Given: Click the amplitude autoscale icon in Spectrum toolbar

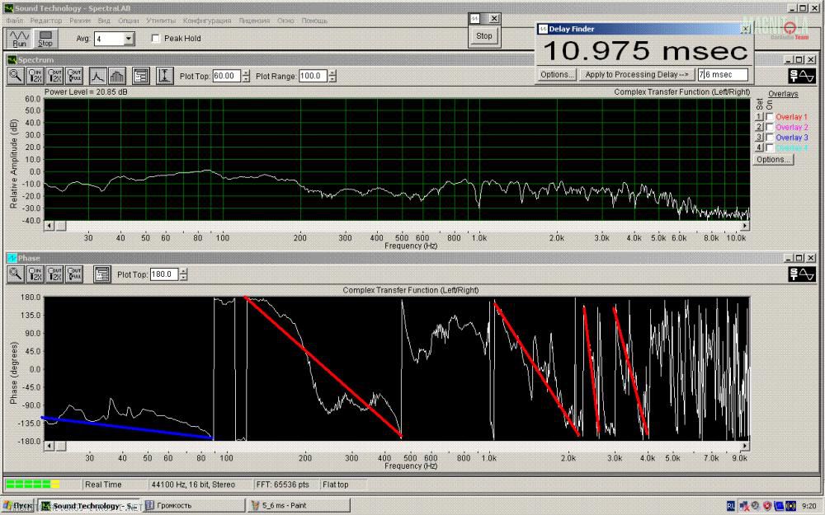Looking at the screenshot, I should pyautogui.click(x=164, y=76).
